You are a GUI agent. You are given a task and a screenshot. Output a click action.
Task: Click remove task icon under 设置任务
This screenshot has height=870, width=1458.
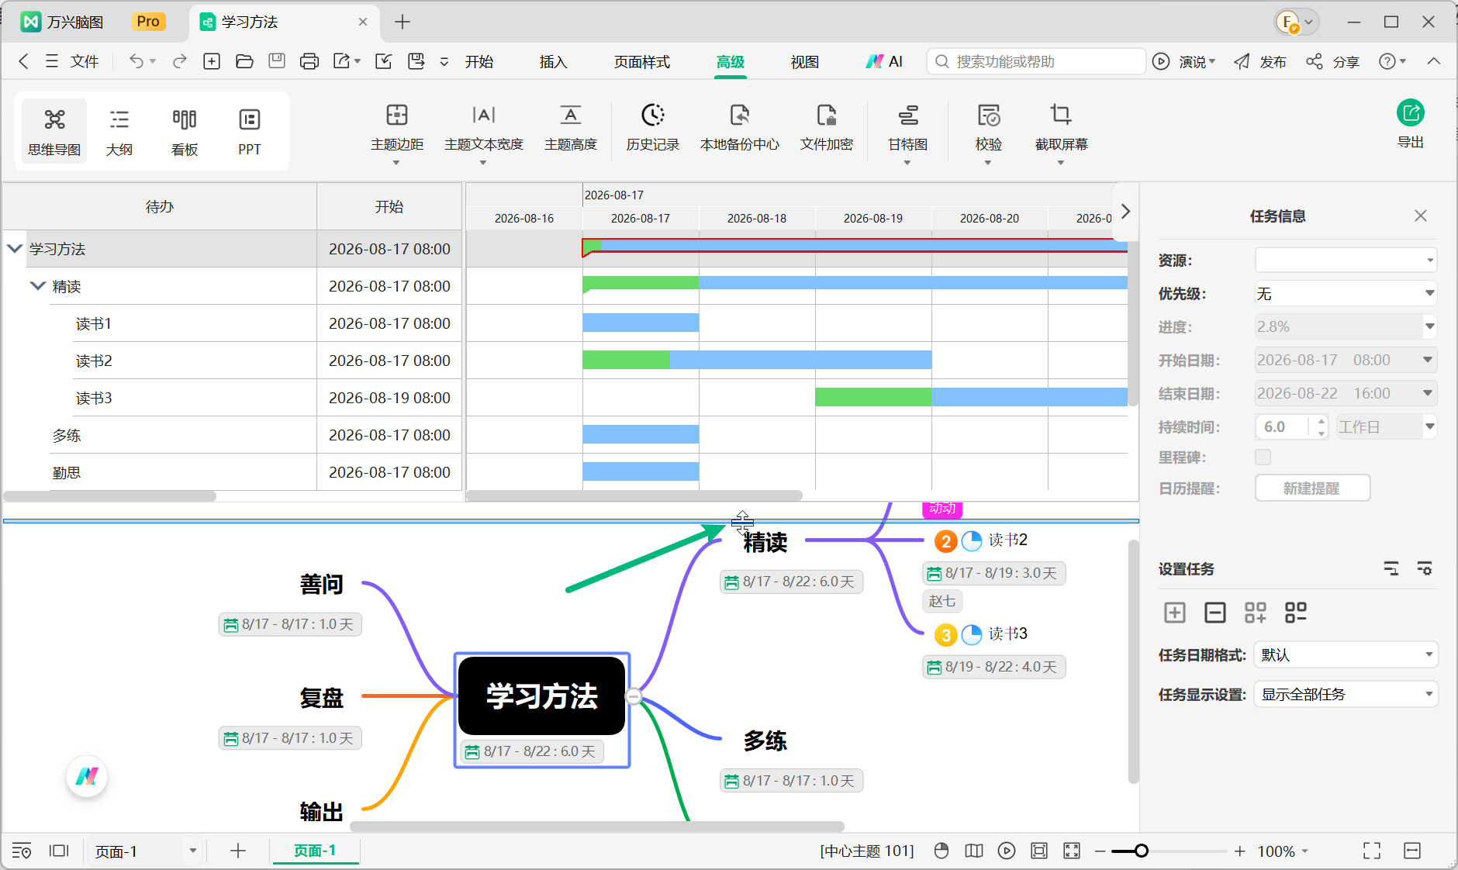[x=1215, y=613]
